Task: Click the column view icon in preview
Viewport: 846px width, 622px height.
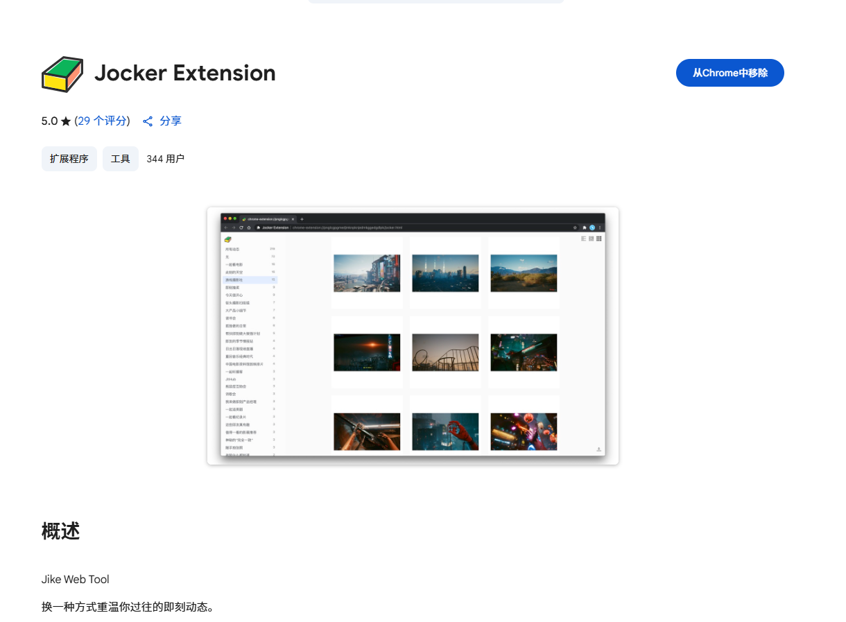Action: pos(592,239)
